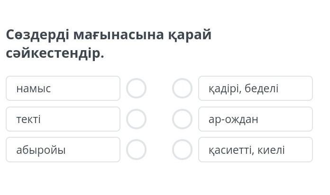
Task: Toggle the connector circle for абыройы
Action: coord(136,150)
